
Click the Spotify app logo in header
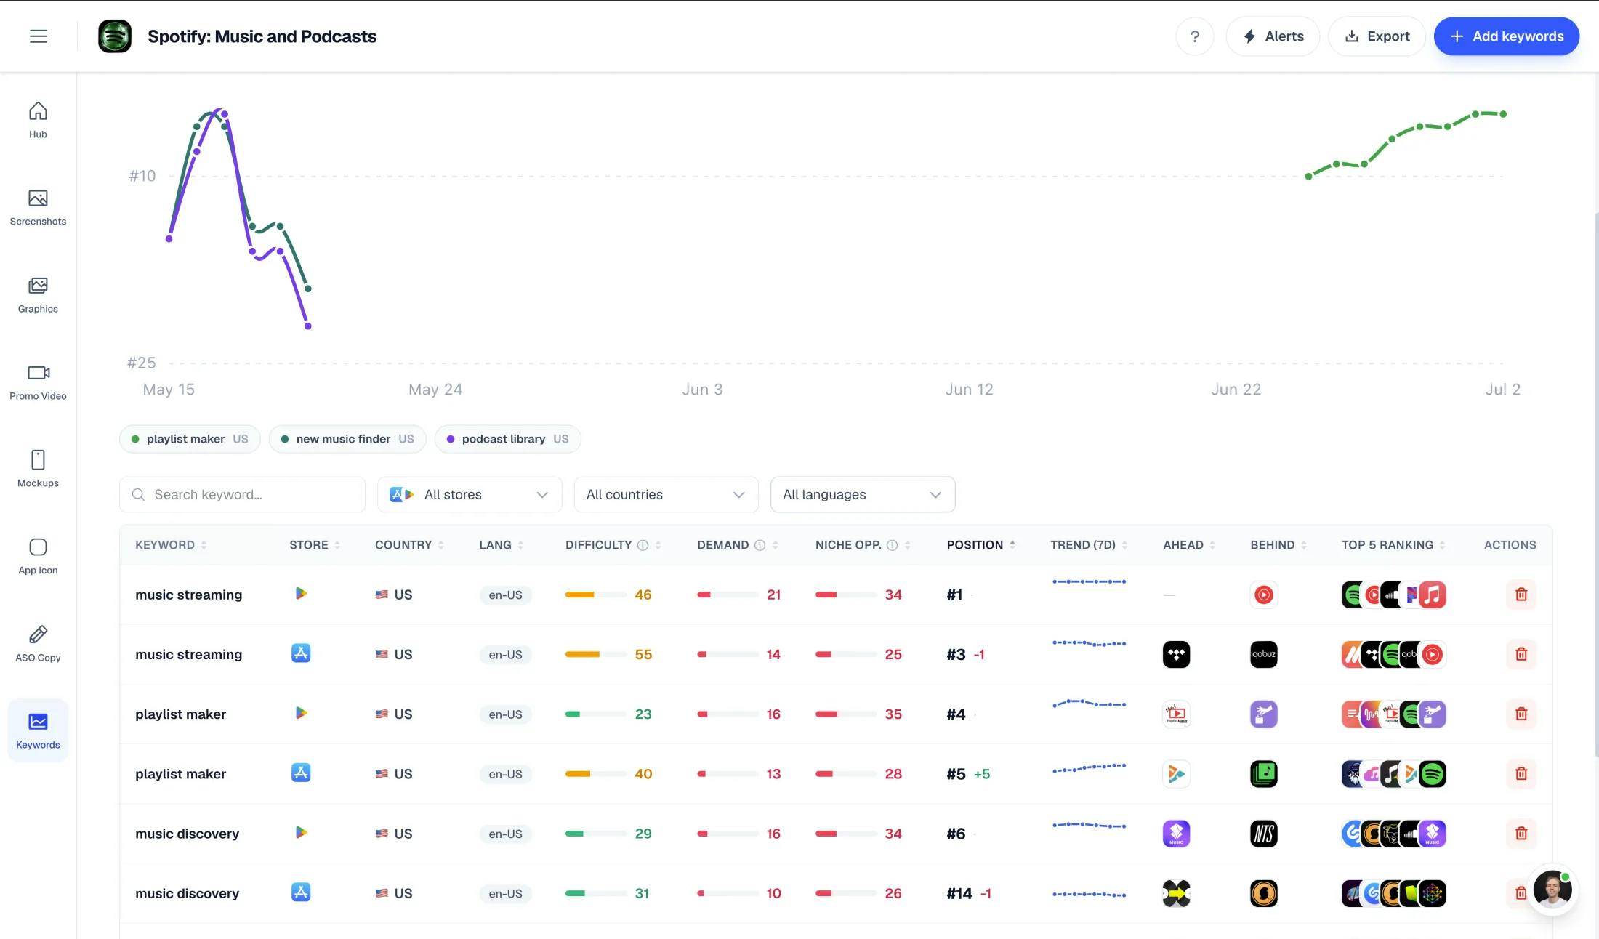115,36
